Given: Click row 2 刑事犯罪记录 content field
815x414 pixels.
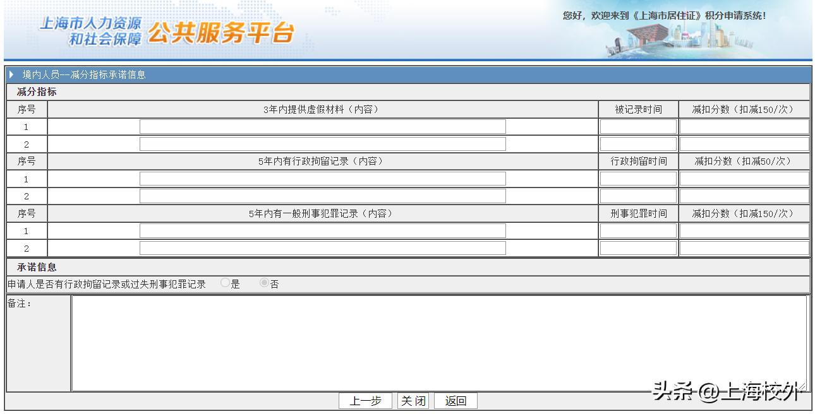Looking at the screenshot, I should click(x=323, y=248).
